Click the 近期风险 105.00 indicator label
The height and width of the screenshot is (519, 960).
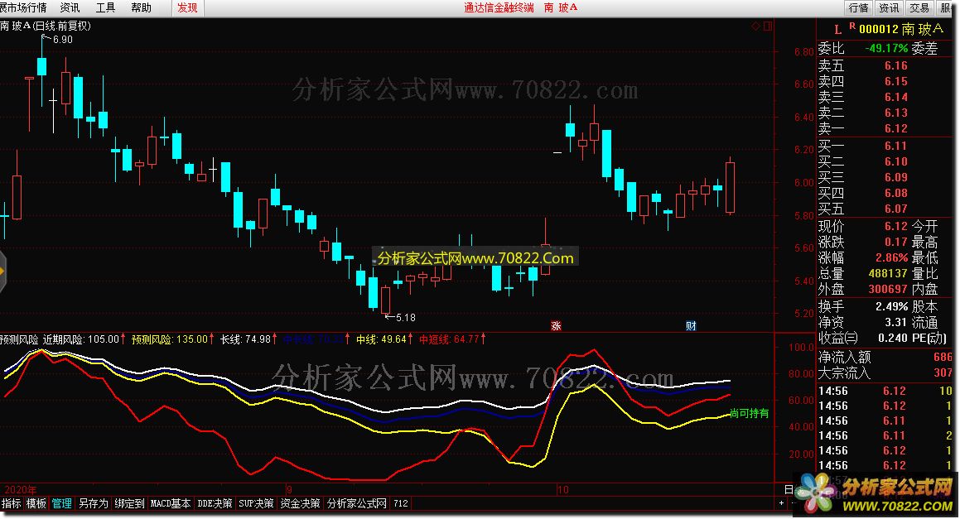(81, 339)
